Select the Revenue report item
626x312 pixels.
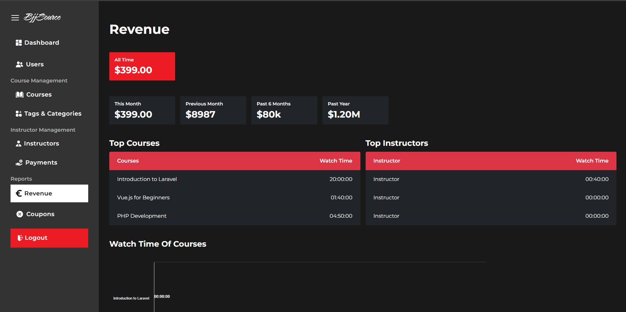[x=49, y=193]
